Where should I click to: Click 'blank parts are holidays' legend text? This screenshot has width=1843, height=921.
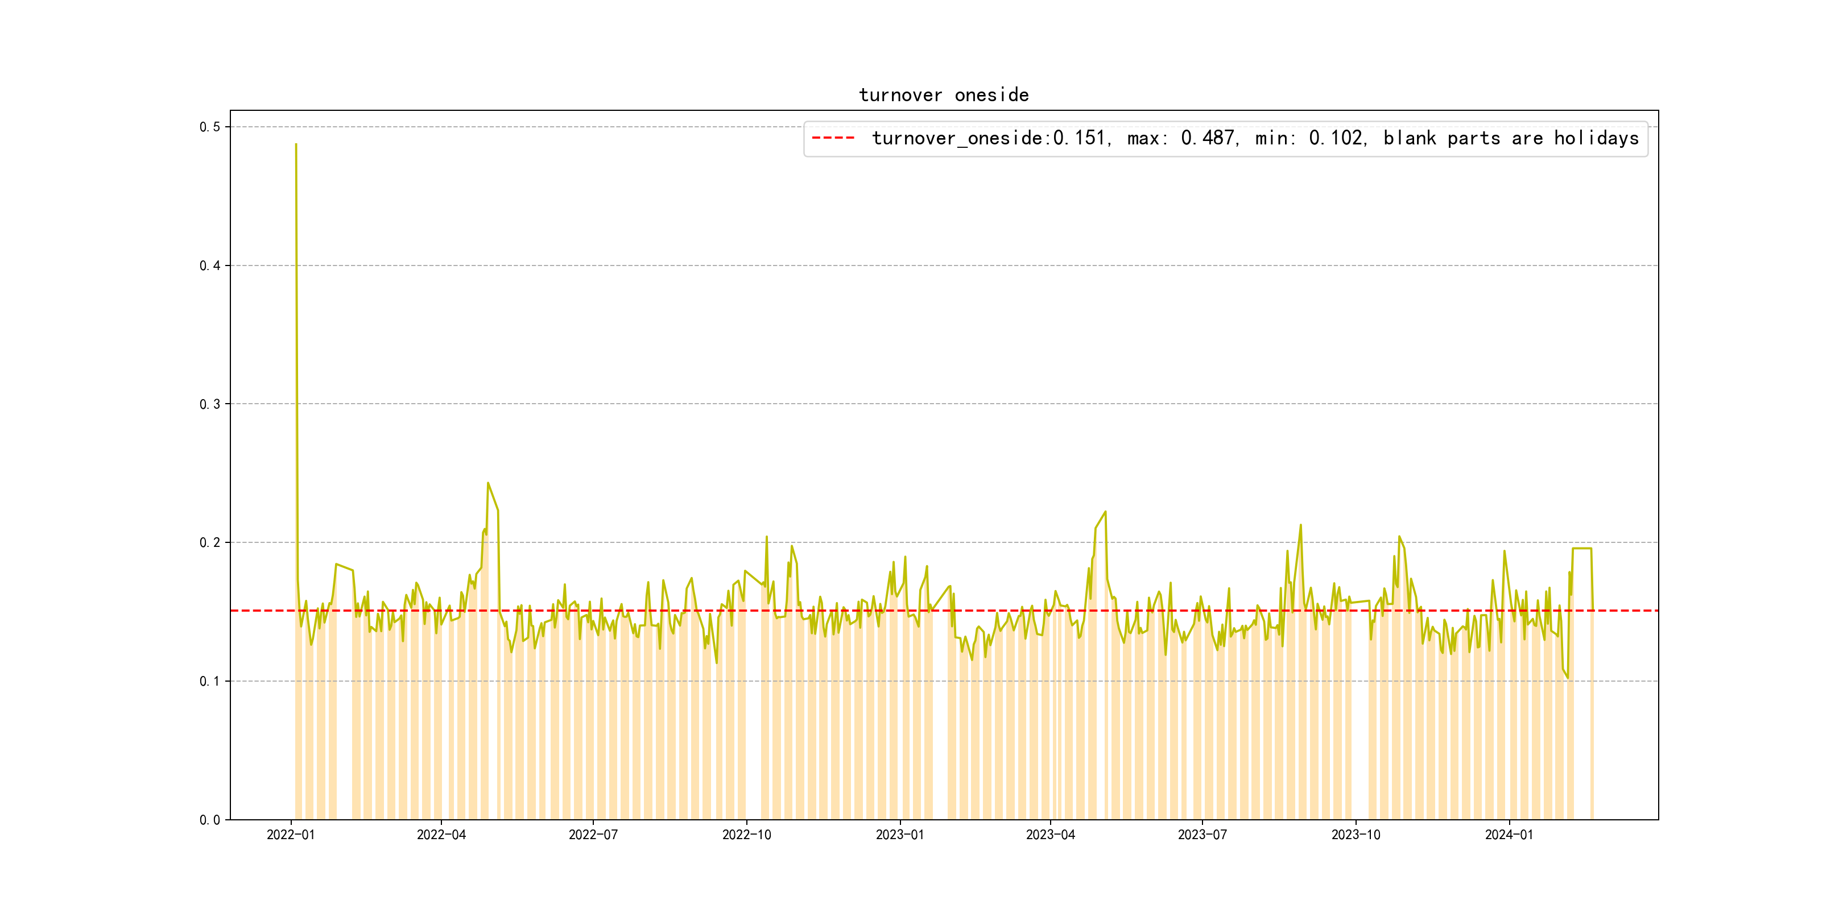pyautogui.click(x=1510, y=138)
